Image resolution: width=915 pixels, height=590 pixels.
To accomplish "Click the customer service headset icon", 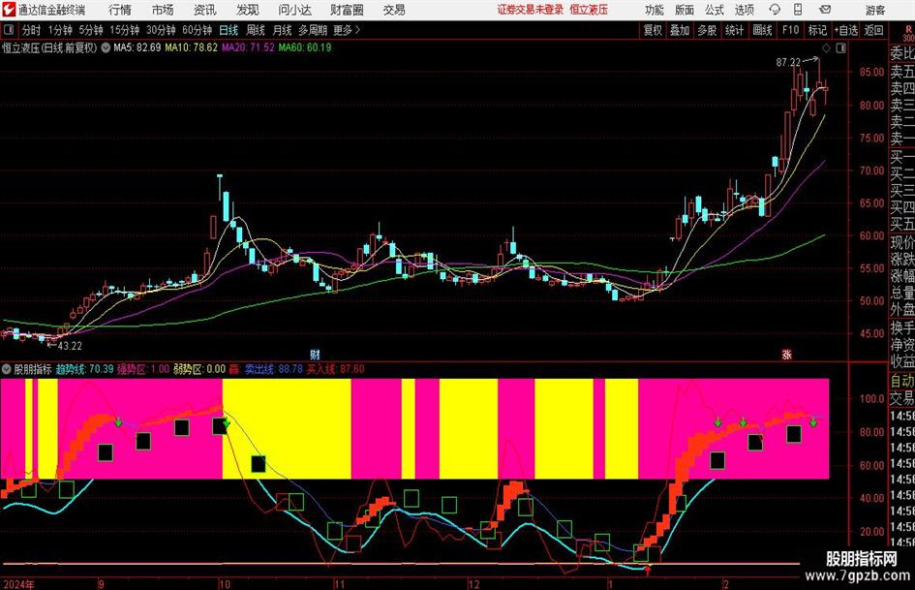I will (x=775, y=10).
